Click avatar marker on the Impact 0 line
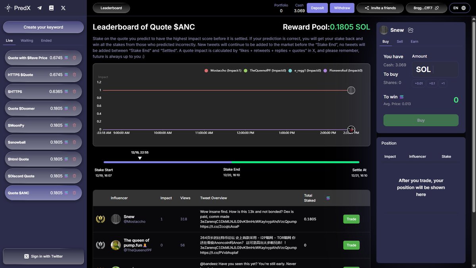The height and width of the screenshot is (268, 476). pos(351,129)
